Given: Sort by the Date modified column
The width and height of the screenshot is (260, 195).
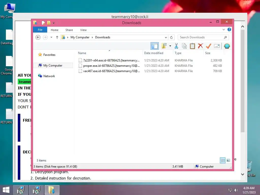Looking at the screenshot, I should [157, 53].
